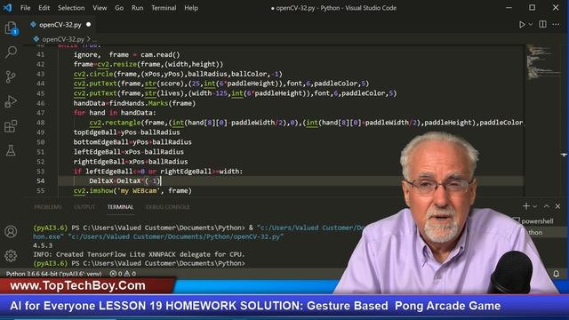Screen dimensions: 569x320
Task: Open the Go menu
Action: pyautogui.click(x=119, y=8)
